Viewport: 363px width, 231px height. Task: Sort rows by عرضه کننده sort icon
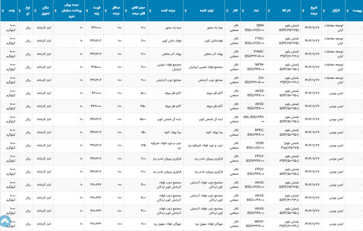click(x=150, y=11)
